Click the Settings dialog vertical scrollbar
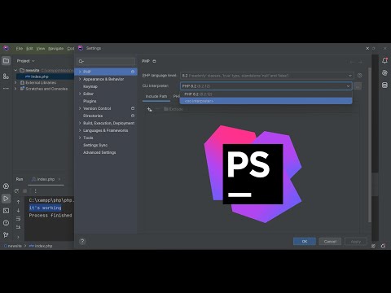This screenshot has width=391, height=293. (370, 145)
